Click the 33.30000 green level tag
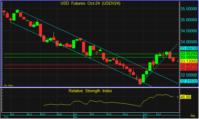This screenshot has width=199, height=119. pyautogui.click(x=189, y=57)
